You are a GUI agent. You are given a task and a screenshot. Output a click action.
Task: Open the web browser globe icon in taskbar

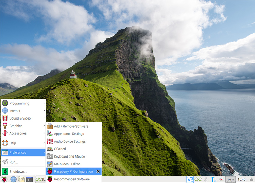click(13, 179)
